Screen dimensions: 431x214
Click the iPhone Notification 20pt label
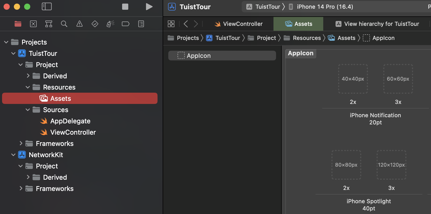[375, 119]
